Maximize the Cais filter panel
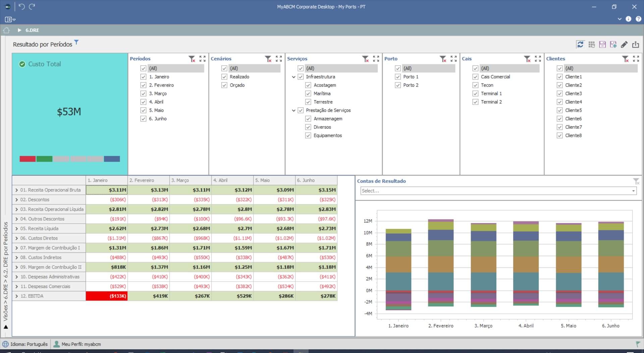This screenshot has width=644, height=353. point(538,59)
